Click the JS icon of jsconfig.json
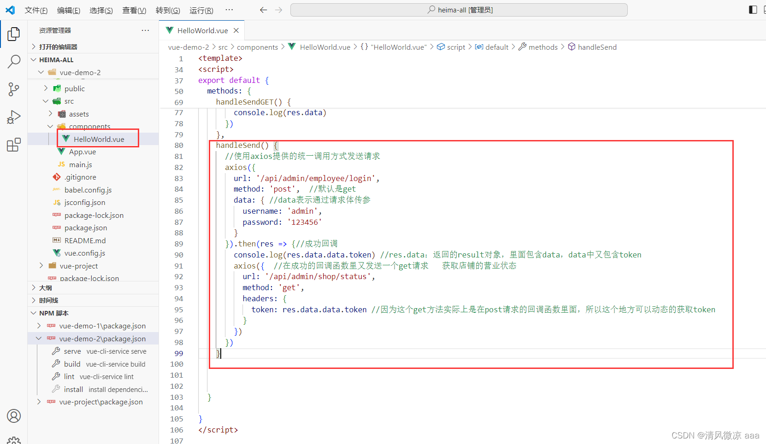The image size is (766, 444). point(57,202)
